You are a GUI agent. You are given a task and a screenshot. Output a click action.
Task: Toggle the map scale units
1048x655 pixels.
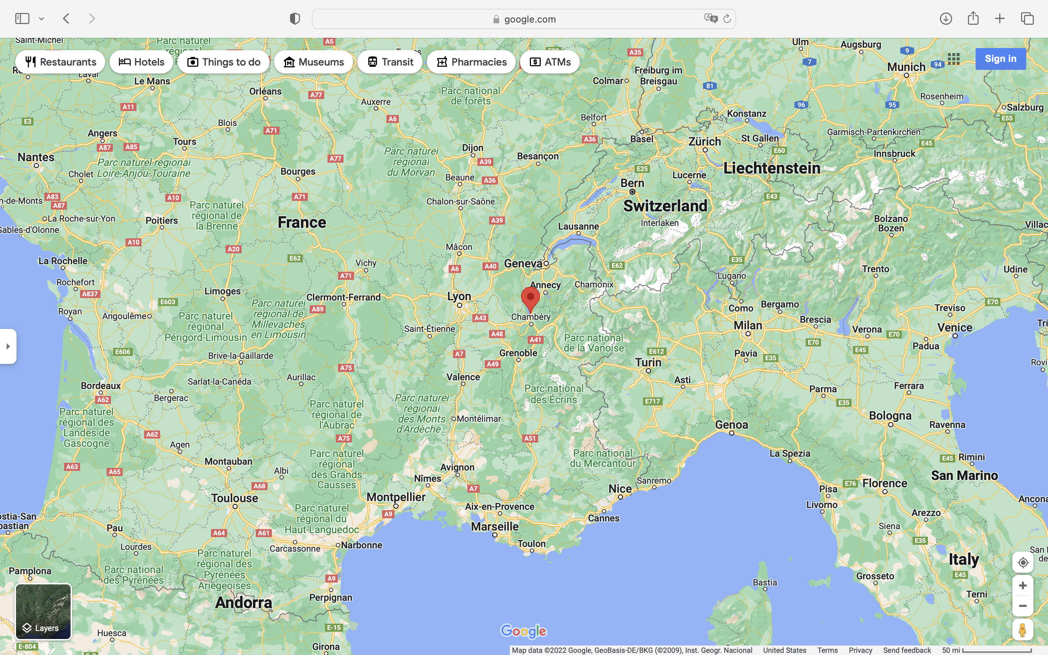[987, 650]
